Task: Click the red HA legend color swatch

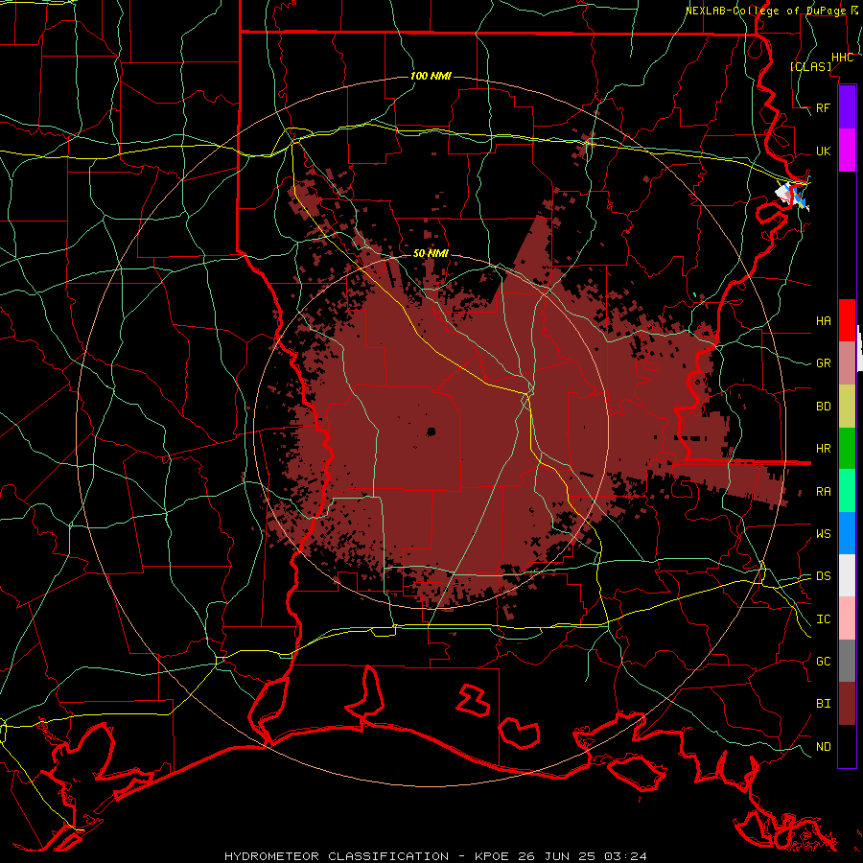Action: click(847, 320)
